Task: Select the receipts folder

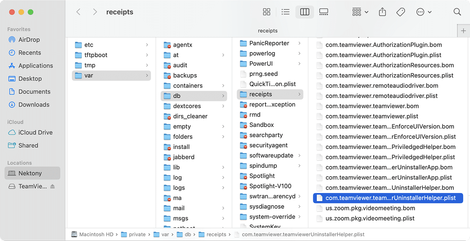Action: [x=270, y=94]
